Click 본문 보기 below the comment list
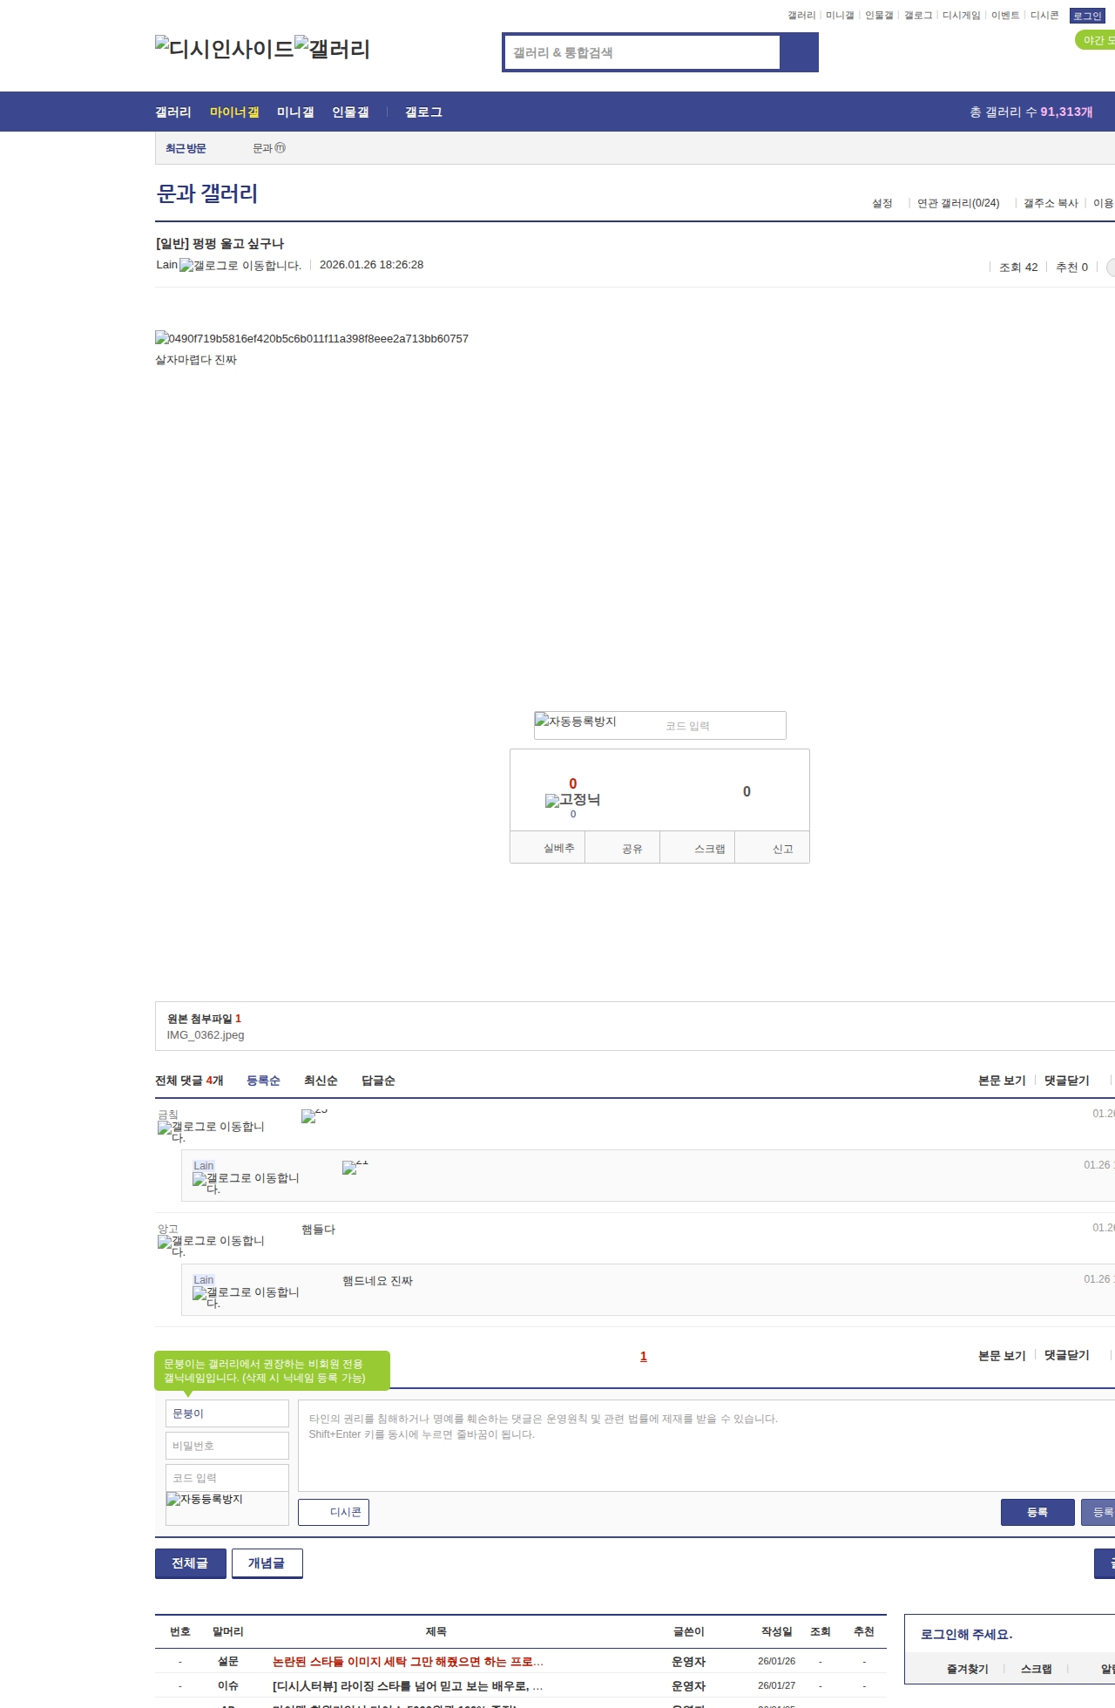Screen dimensions: 1115x1708 [x=1002, y=1355]
